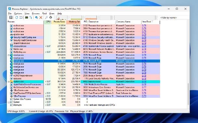198x123 pixels.
Task: Click the orange physical memory mini graph
Action: (91, 17)
